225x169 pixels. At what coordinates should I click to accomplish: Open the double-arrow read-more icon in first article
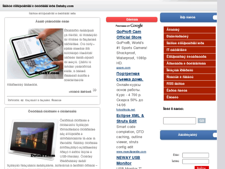click(95, 90)
